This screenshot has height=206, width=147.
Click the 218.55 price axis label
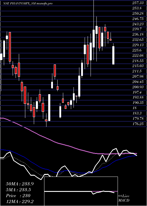(x=138, y=61)
